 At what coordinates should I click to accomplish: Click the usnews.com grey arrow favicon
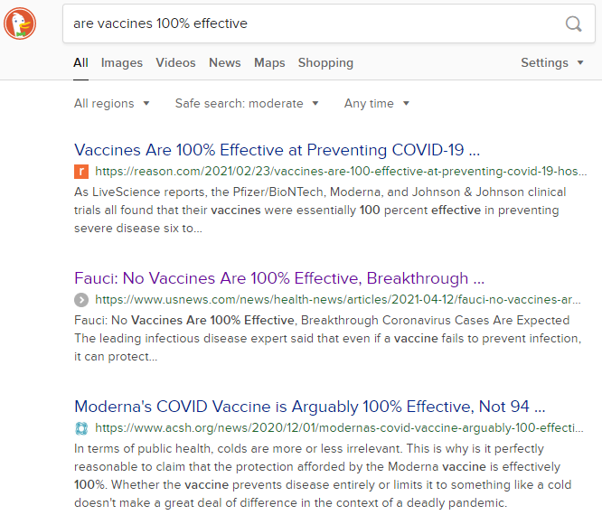coord(81,300)
